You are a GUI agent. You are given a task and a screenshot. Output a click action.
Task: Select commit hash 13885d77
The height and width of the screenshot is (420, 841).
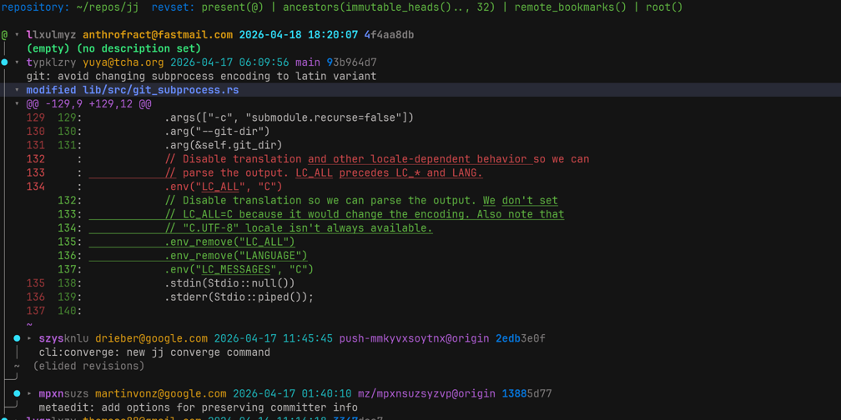[527, 394]
